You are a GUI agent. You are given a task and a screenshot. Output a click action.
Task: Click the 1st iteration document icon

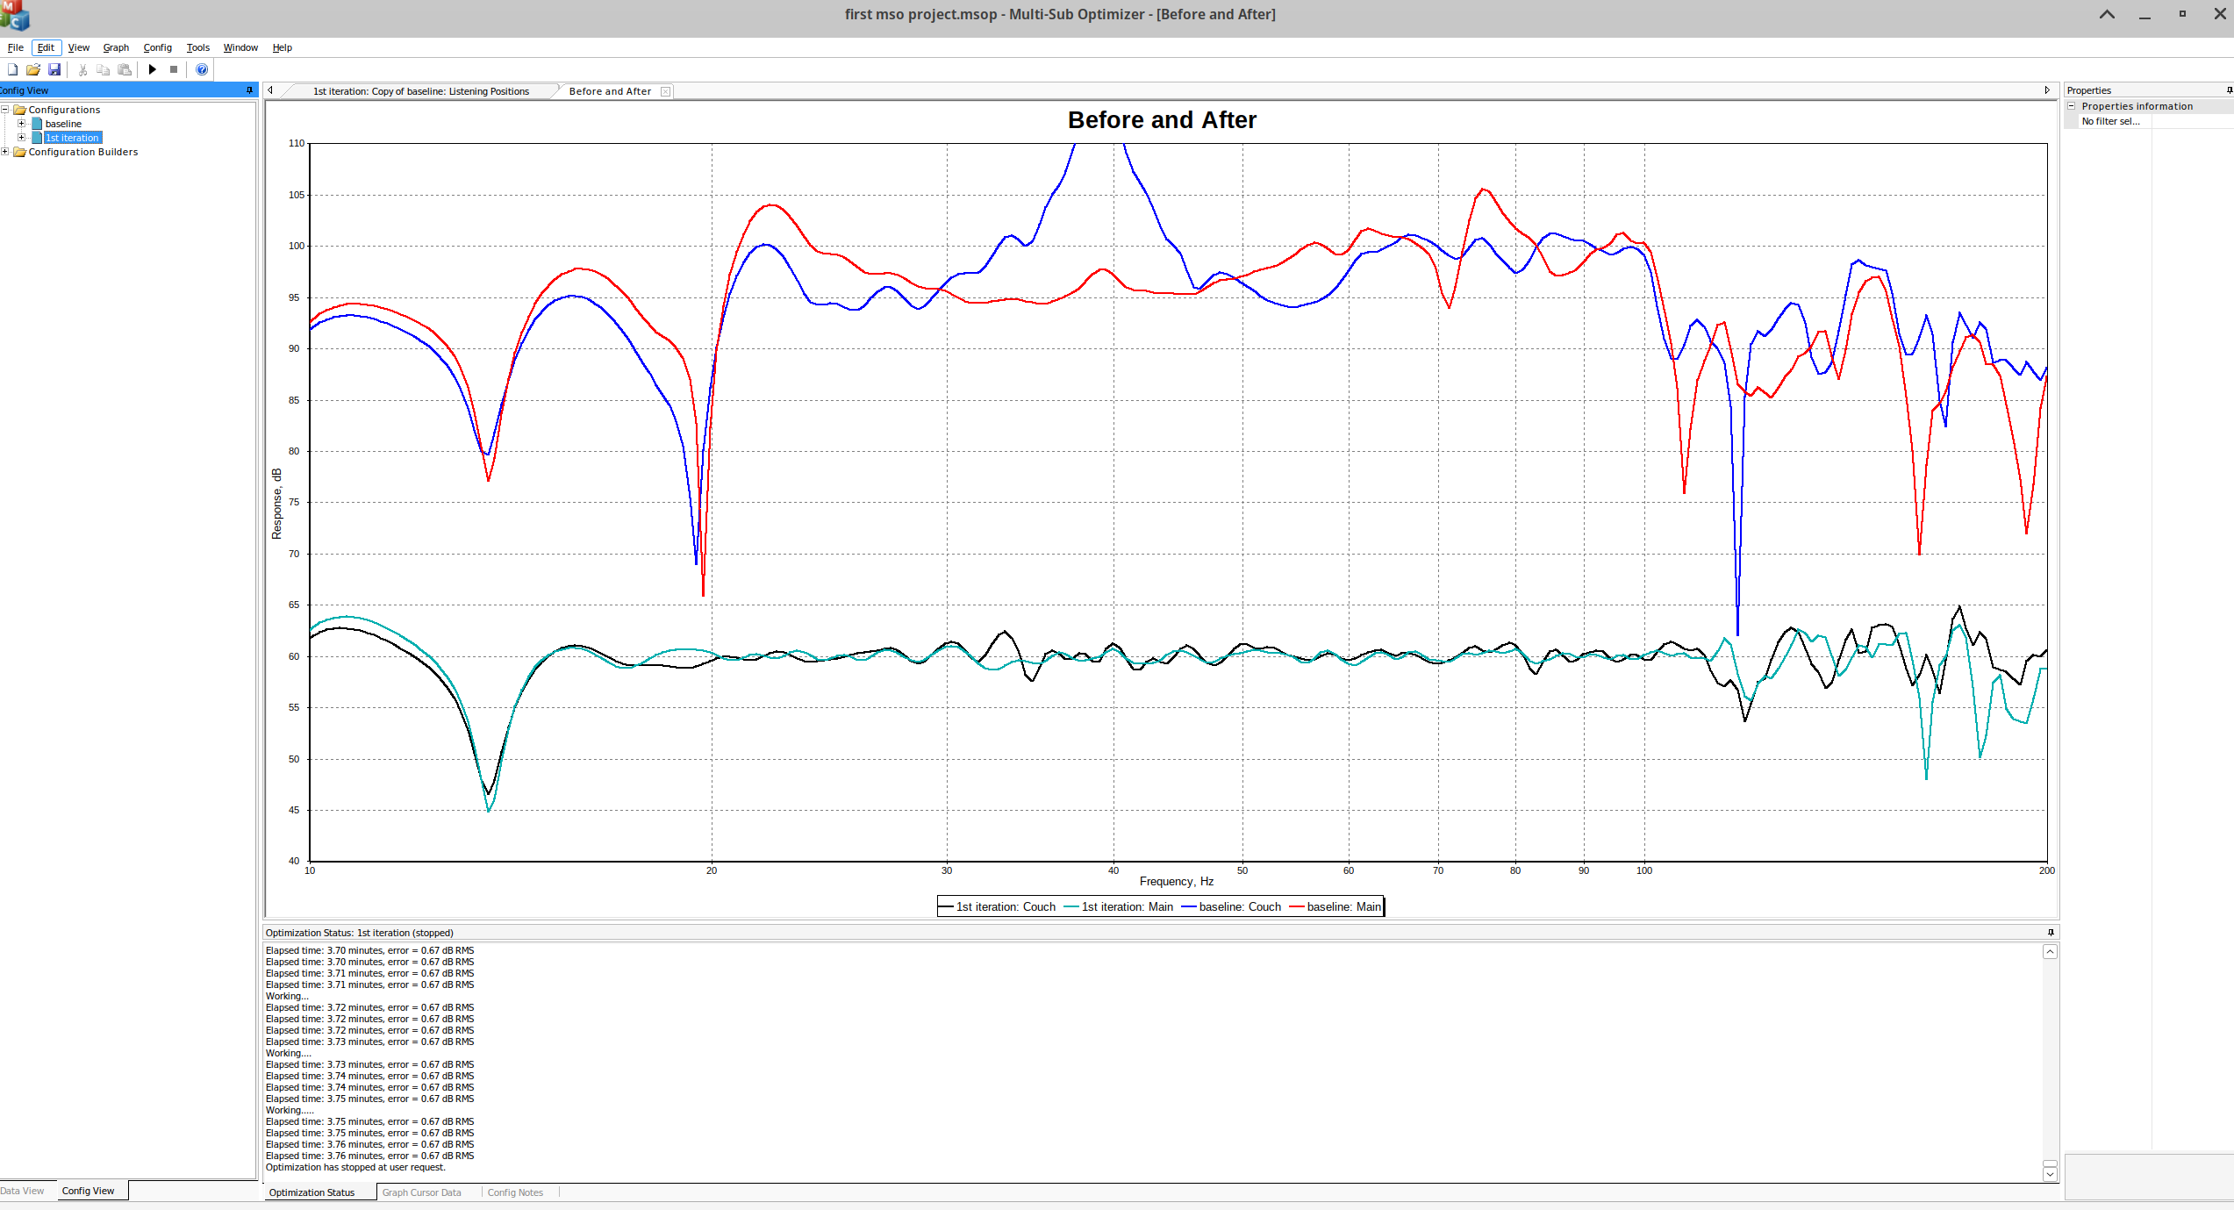click(37, 138)
